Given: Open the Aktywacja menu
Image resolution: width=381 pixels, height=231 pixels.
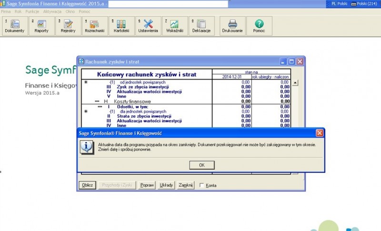Looking at the screenshot, I should click(52, 11).
